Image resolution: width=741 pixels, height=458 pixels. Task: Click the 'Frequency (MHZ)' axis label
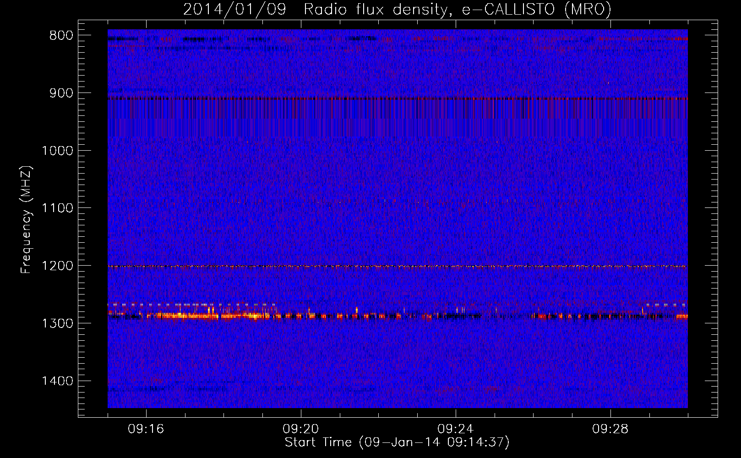click(27, 220)
